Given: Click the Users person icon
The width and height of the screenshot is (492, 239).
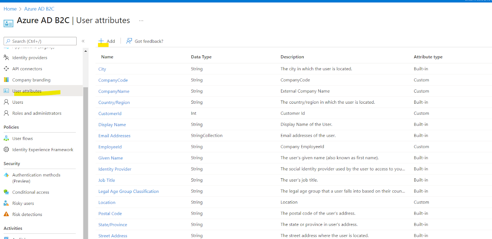Looking at the screenshot, I should click(6, 102).
